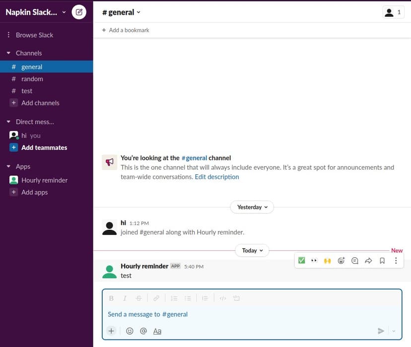This screenshot has height=347, width=411.
Task: React with the green check mark emoji
Action: 302,261
